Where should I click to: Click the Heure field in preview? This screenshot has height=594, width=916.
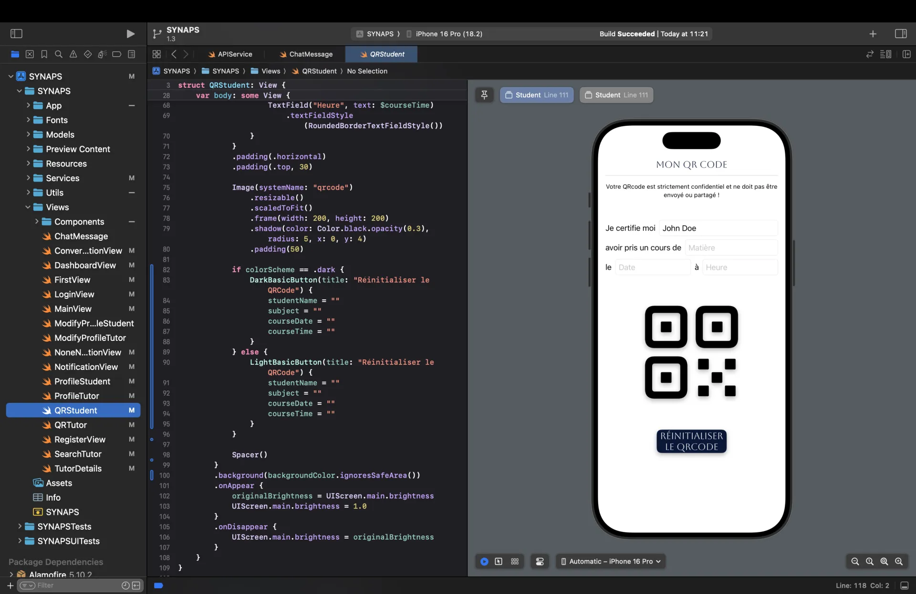click(739, 267)
